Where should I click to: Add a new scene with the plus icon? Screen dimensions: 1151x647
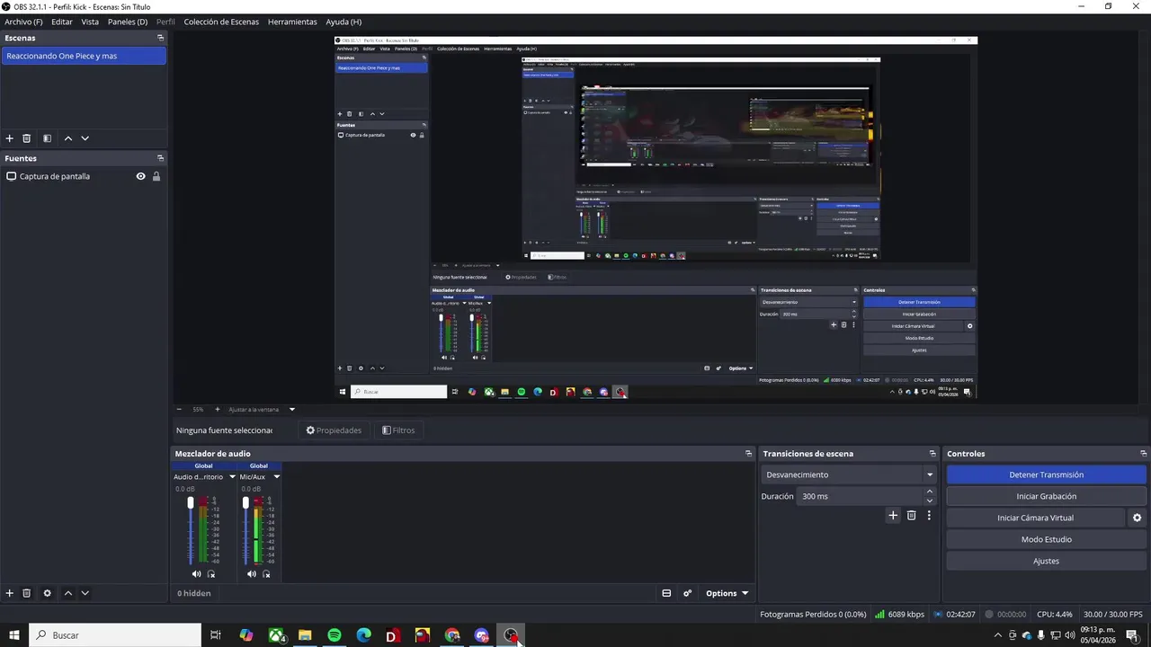pos(10,138)
